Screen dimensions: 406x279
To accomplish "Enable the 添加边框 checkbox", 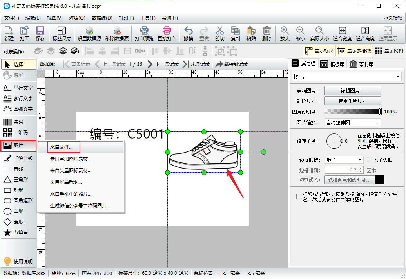I will pyautogui.click(x=369, y=160).
